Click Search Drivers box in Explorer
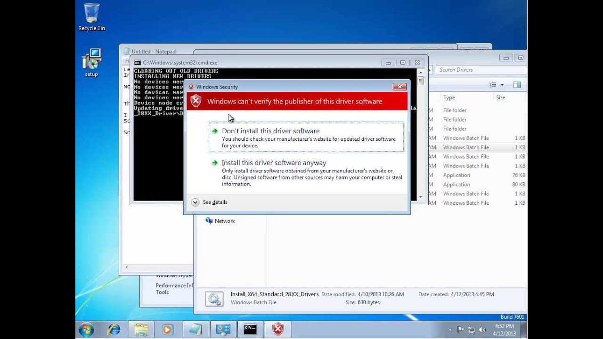 click(x=481, y=70)
